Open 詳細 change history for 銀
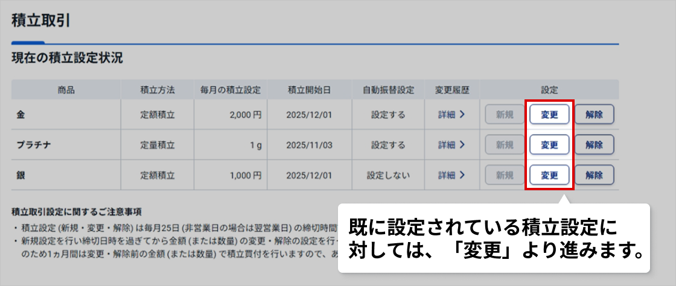This screenshot has width=676, height=286. (451, 175)
